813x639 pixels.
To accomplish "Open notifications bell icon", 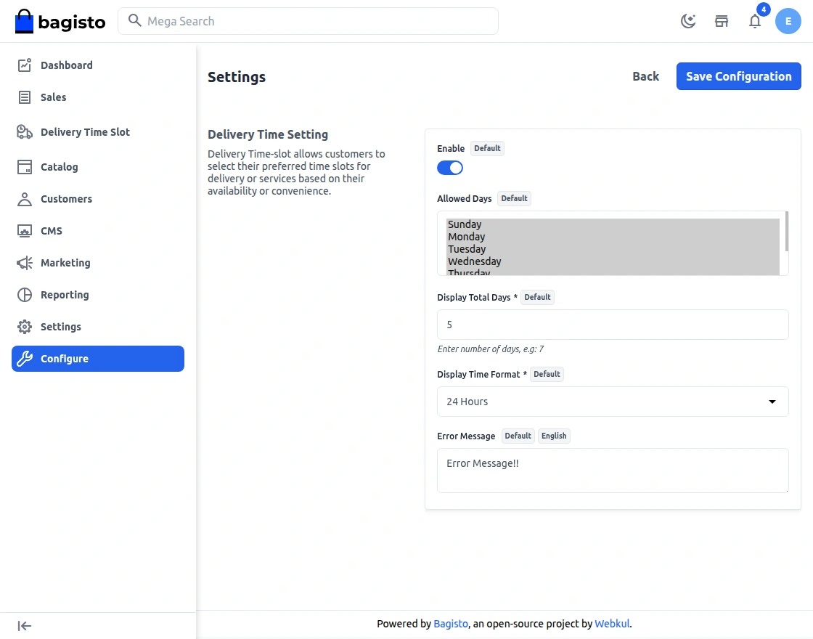I will click(755, 21).
